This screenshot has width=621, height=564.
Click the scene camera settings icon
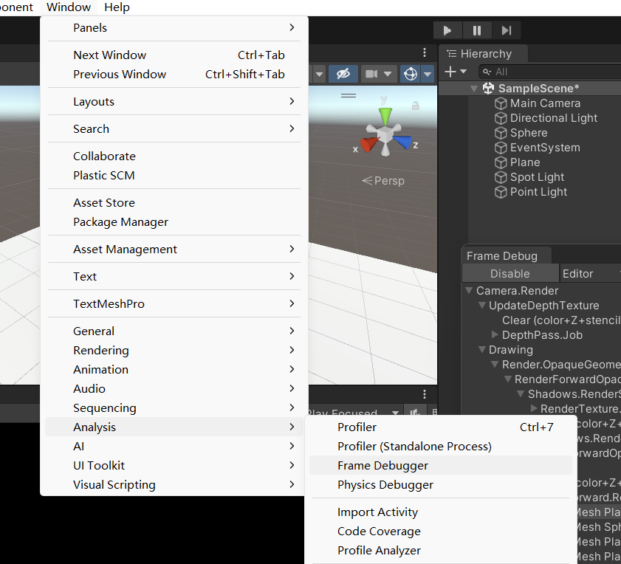tap(371, 74)
